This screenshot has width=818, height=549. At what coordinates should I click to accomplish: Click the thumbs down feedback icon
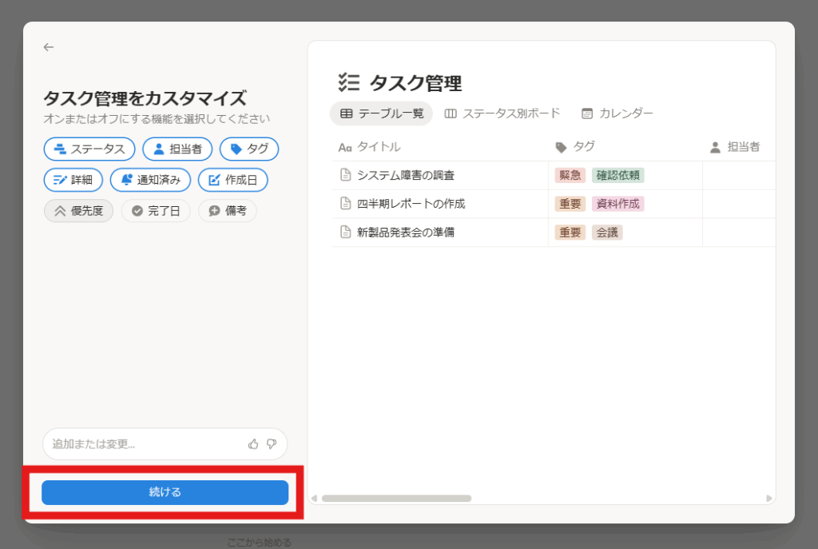pos(272,444)
